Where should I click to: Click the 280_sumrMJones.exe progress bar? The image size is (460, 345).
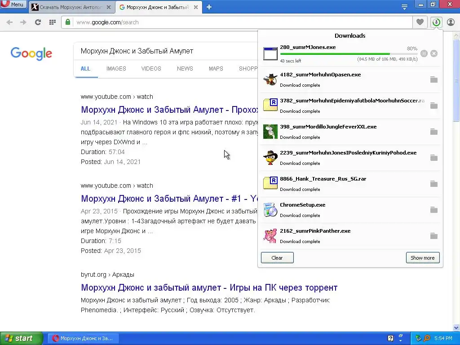coord(349,54)
